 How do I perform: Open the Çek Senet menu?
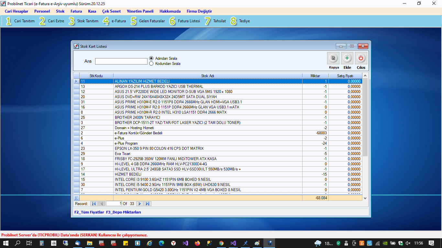pos(111,11)
